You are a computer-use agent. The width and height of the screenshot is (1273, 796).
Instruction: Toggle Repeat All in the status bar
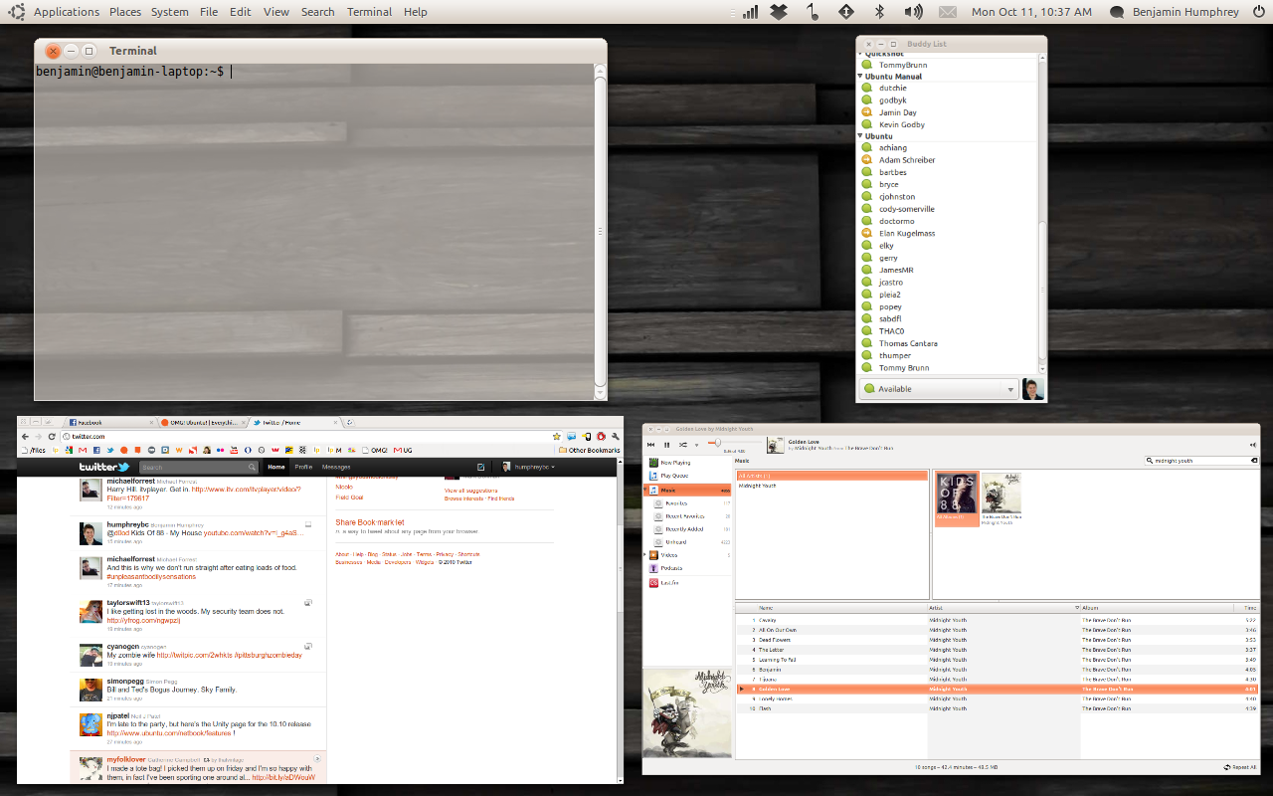(1239, 767)
